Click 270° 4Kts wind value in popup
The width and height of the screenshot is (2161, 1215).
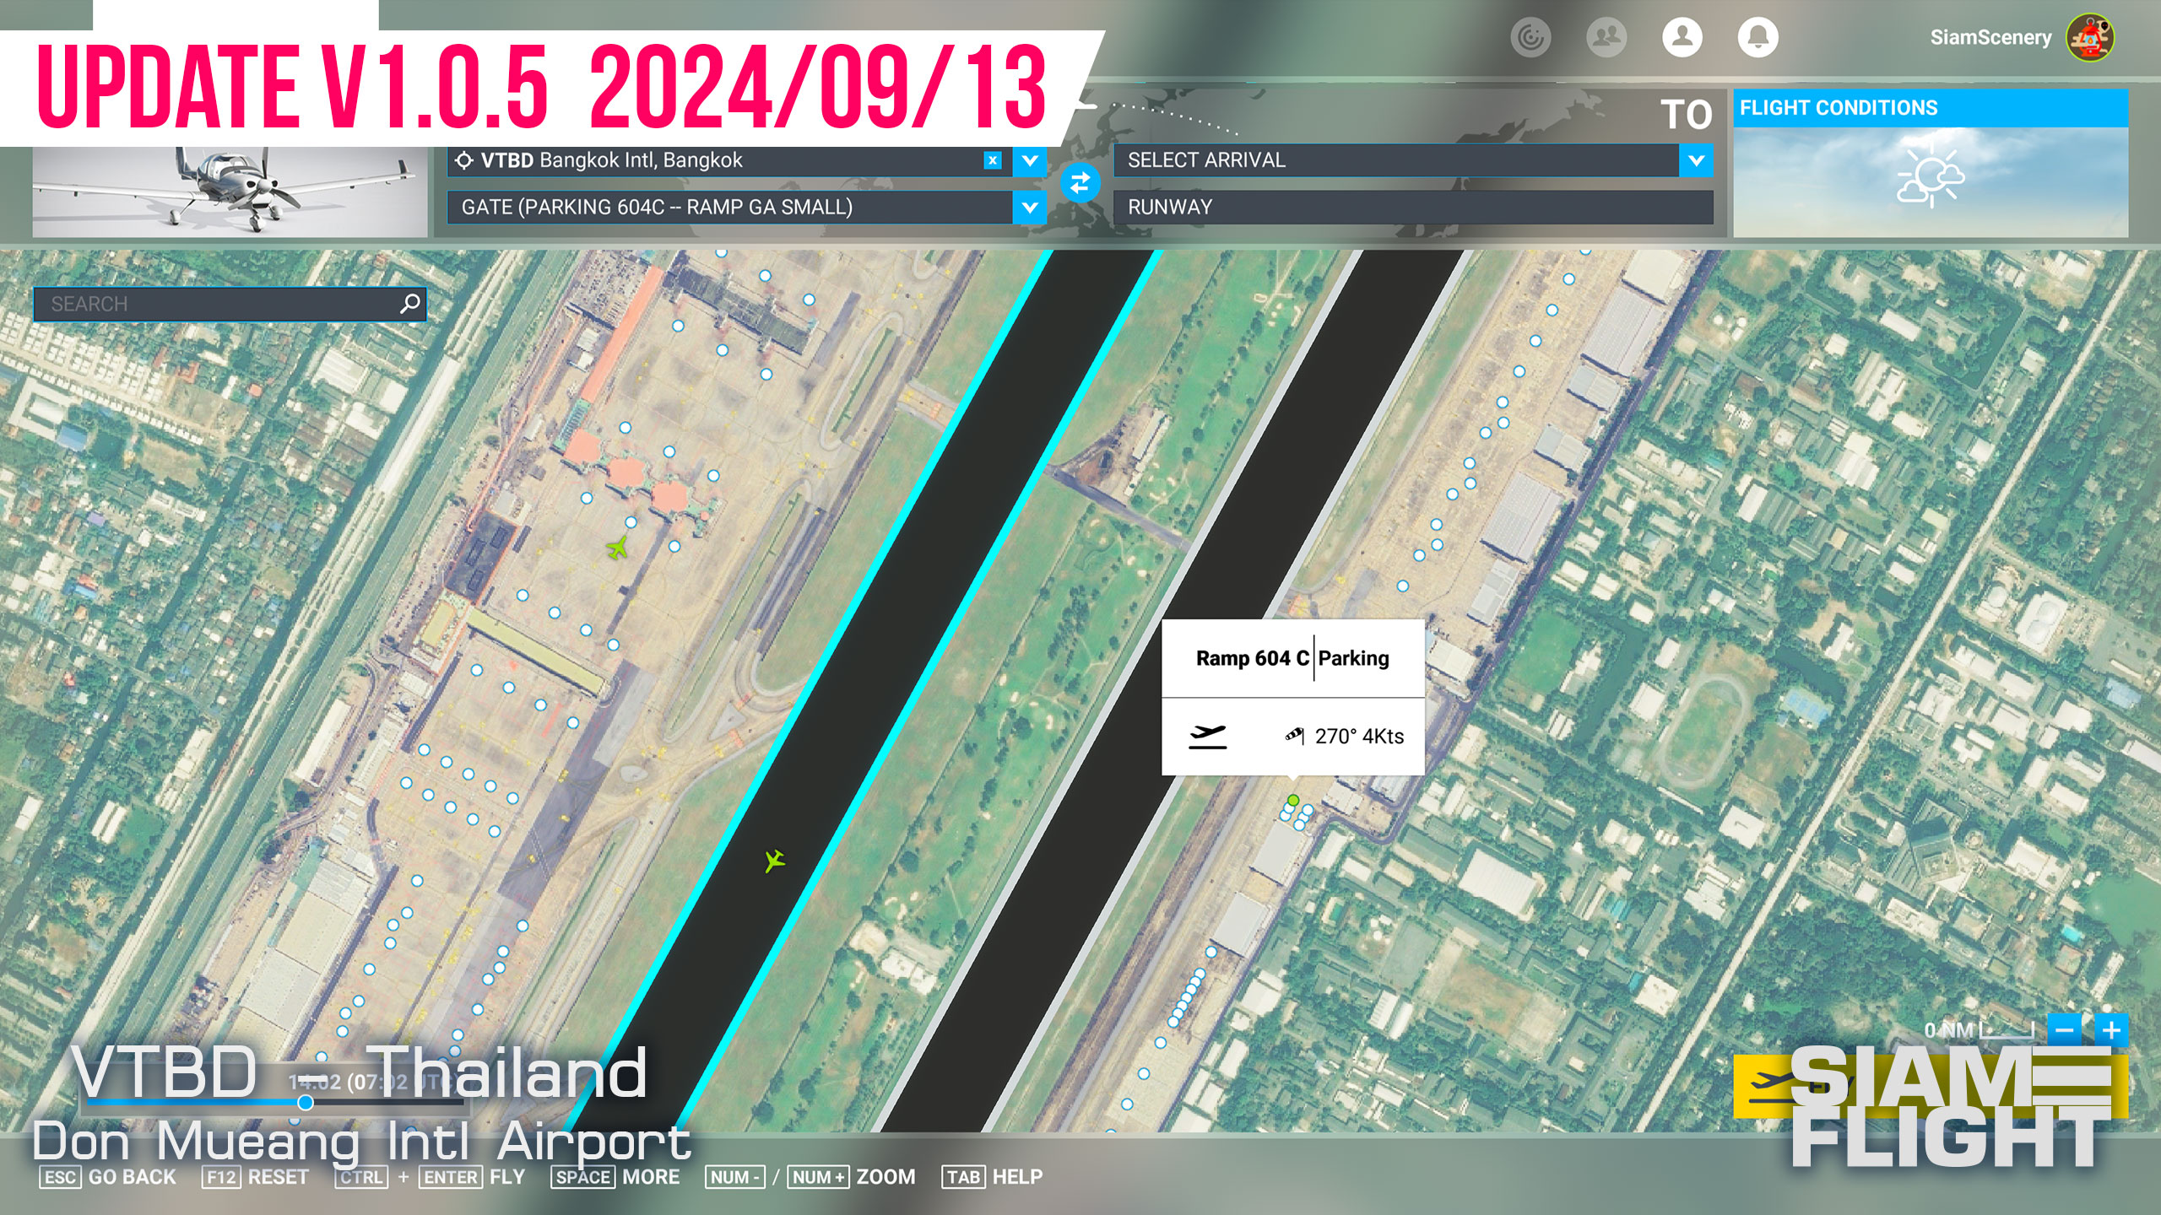click(x=1359, y=737)
